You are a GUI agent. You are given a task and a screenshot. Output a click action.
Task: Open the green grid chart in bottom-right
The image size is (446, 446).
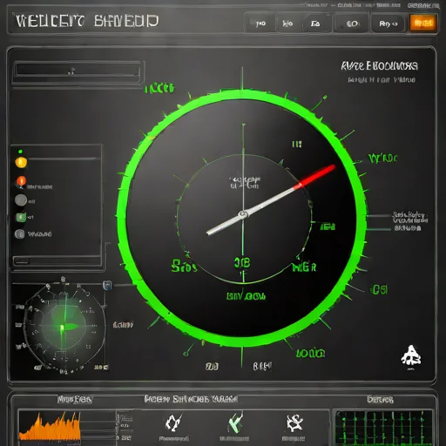coord(384,428)
